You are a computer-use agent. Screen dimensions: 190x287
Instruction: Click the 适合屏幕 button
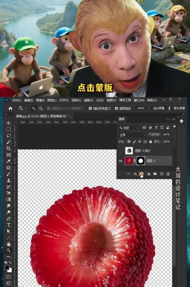coord(158,108)
